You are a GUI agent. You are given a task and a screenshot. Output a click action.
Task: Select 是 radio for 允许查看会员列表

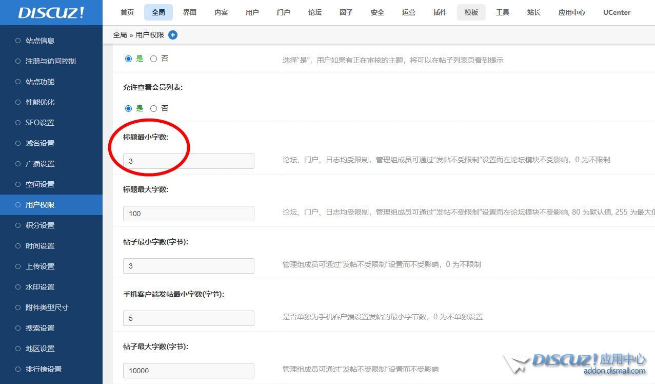(129, 108)
